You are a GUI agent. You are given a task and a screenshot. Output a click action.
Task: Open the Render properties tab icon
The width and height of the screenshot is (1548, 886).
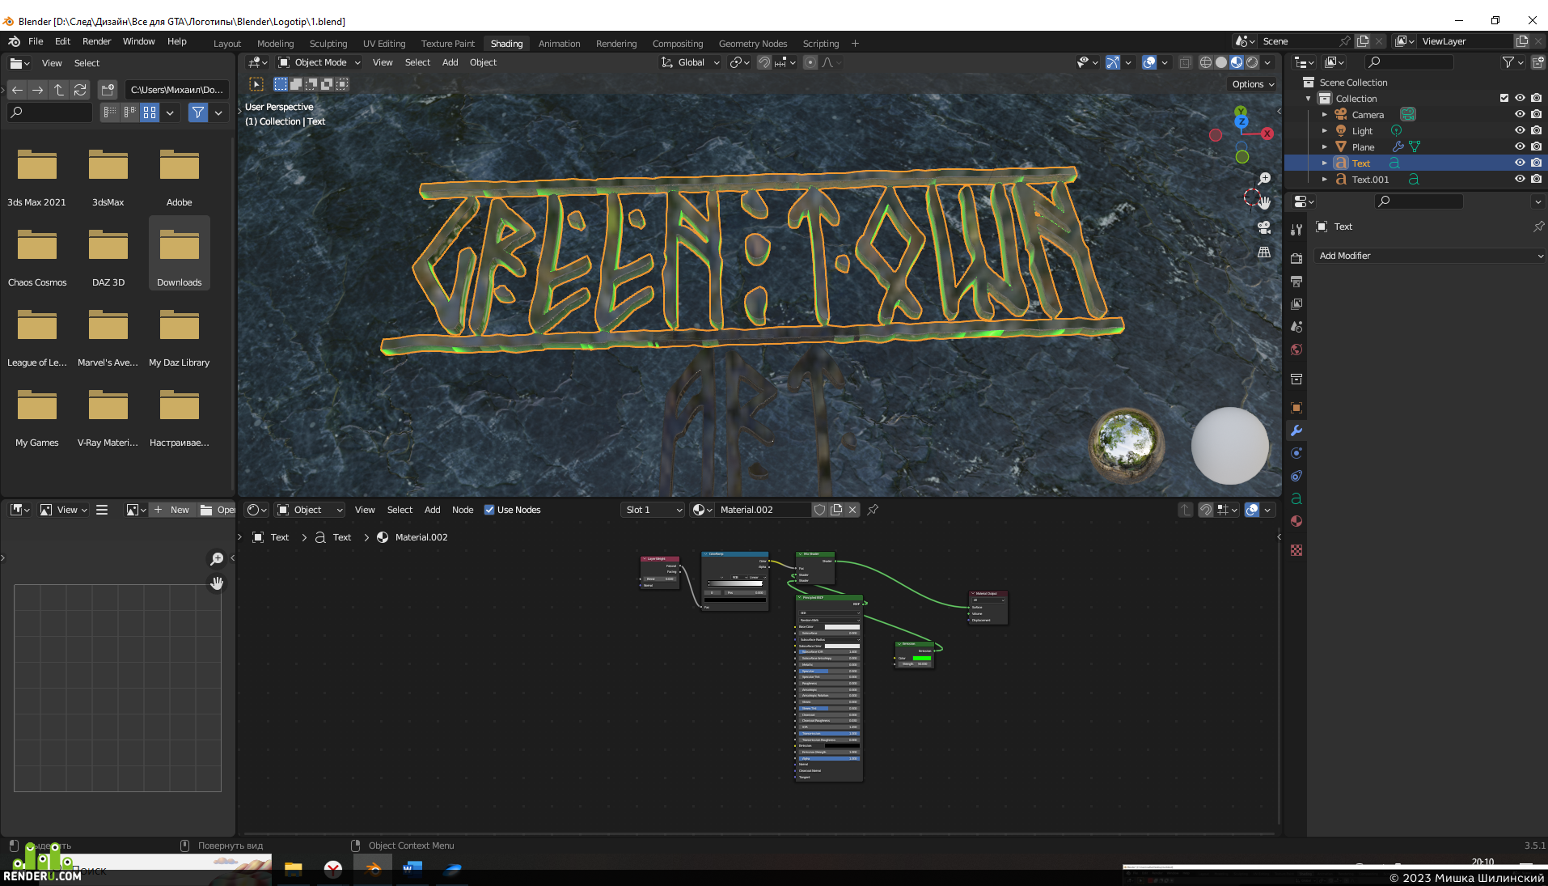click(1296, 259)
